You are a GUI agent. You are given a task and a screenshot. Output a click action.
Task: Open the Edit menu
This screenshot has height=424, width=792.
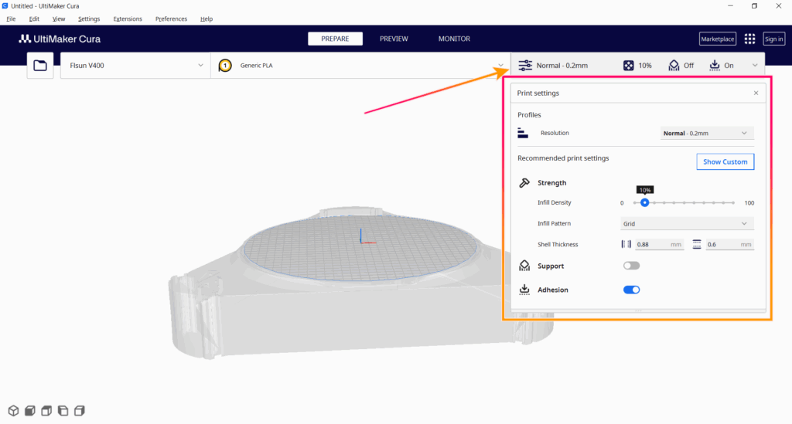coord(34,19)
